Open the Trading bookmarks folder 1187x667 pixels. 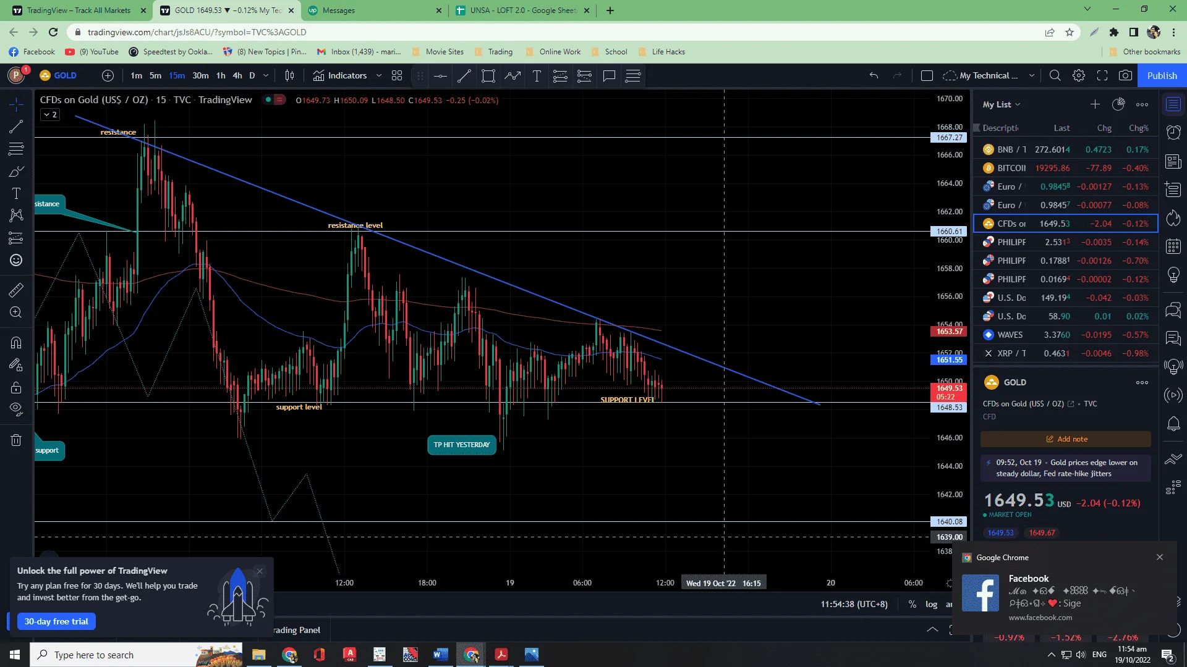point(493,52)
